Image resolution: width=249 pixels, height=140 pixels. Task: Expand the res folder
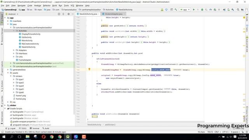[x=8, y=102]
